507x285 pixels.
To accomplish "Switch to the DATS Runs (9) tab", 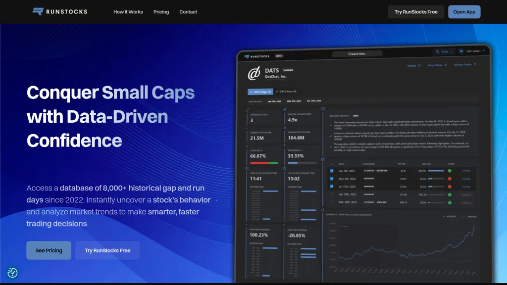I will click(286, 92).
